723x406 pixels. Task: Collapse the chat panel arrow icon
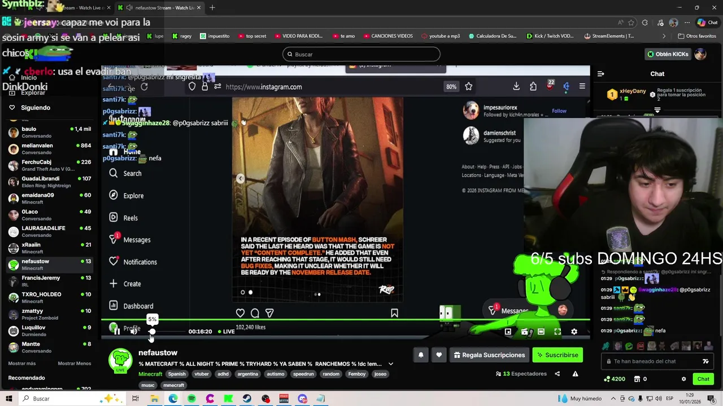click(601, 74)
